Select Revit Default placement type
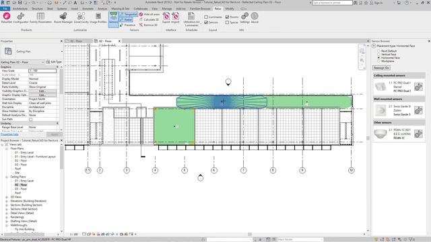Screen dimensions: 431x242 coord(378,51)
